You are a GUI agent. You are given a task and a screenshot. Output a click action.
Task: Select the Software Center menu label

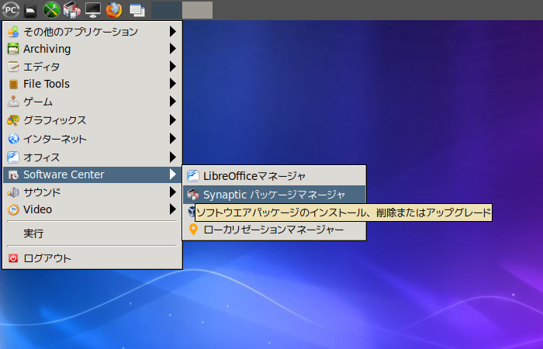[x=64, y=174]
